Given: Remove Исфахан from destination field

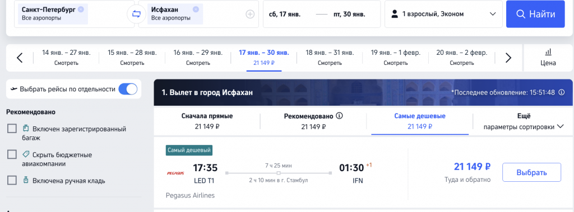Looking at the screenshot, I should coord(196,10).
